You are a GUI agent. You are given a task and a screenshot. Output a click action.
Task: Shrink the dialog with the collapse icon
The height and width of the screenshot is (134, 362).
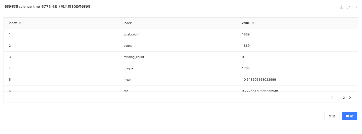[349, 7]
